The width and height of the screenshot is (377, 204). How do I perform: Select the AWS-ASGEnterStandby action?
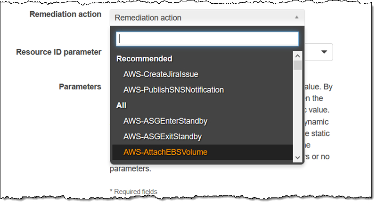point(165,121)
